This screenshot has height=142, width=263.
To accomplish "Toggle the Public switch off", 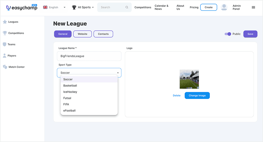I will point(228,34).
